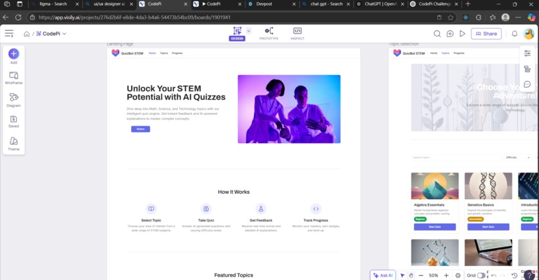Image resolution: width=539 pixels, height=280 pixels.
Task: Open the Diagram tools
Action: click(x=13, y=100)
